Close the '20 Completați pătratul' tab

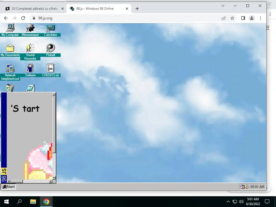62,9
